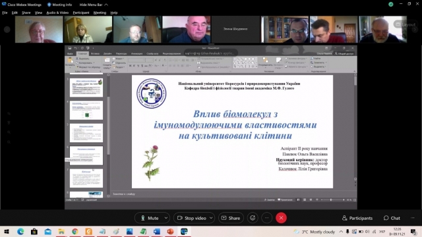Open Word from the taskbar

coord(157,231)
